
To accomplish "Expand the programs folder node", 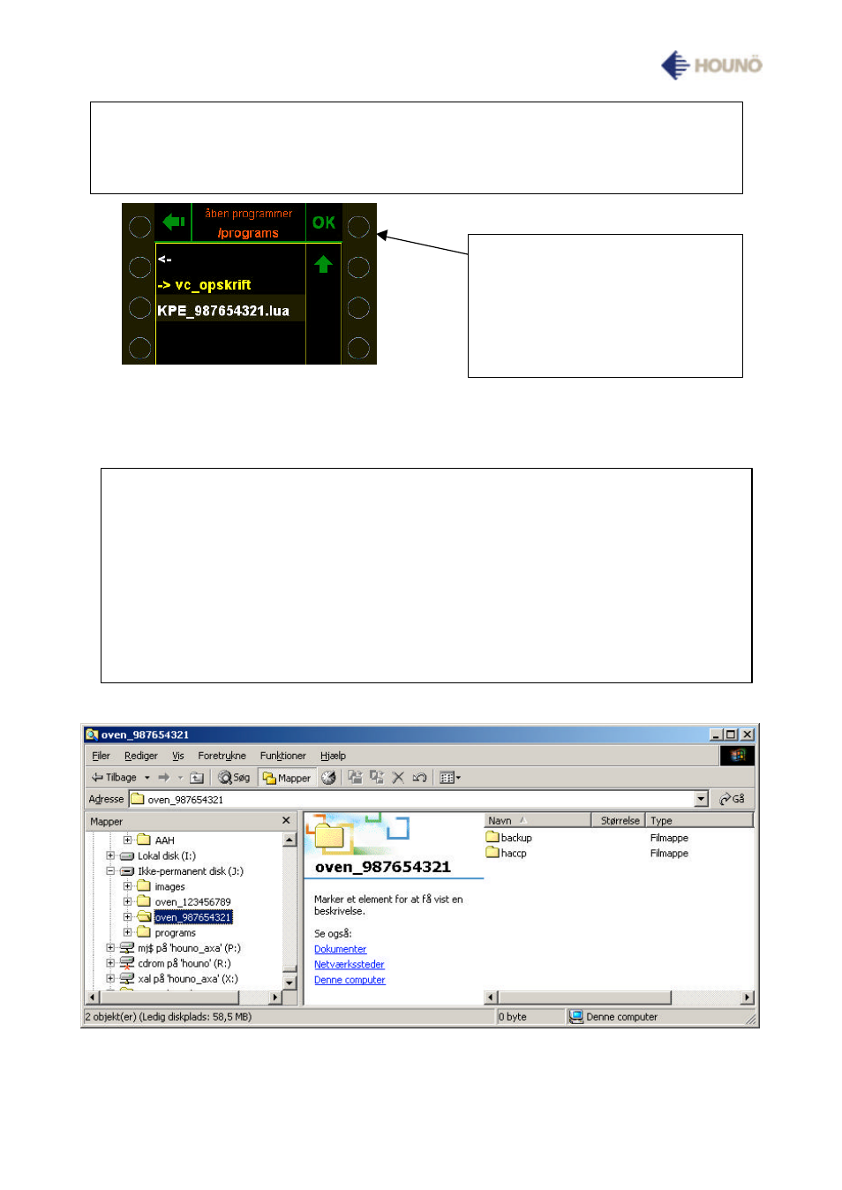I will 127,932.
